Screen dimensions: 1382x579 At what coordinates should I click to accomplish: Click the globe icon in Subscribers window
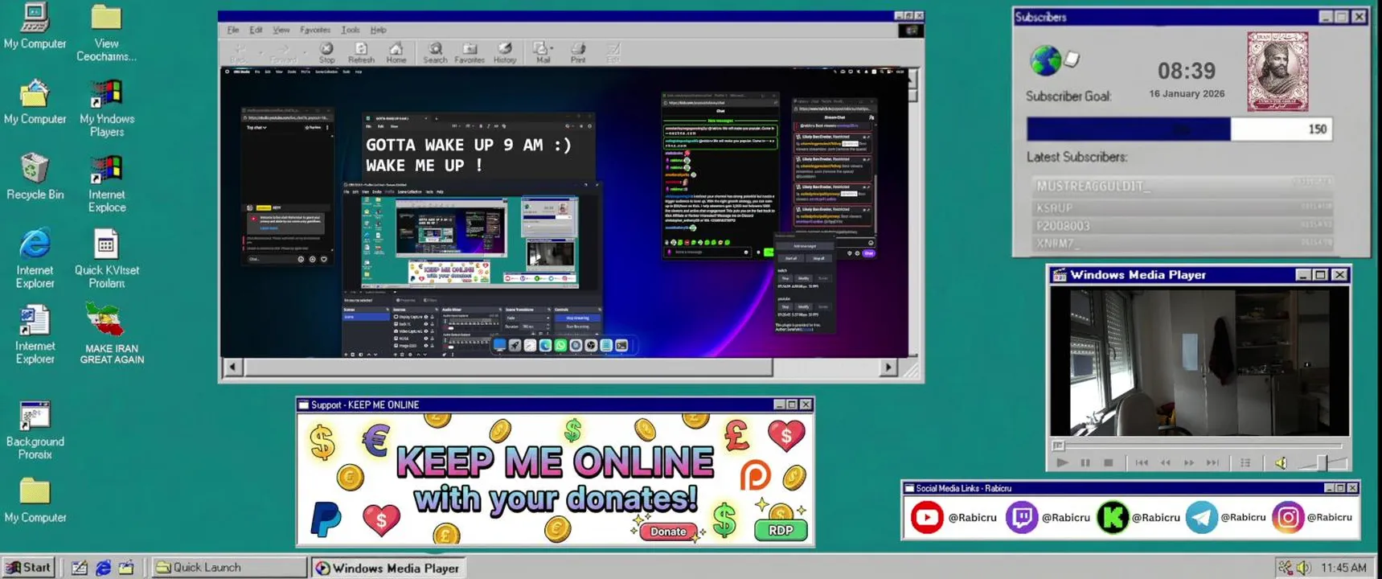(1045, 60)
